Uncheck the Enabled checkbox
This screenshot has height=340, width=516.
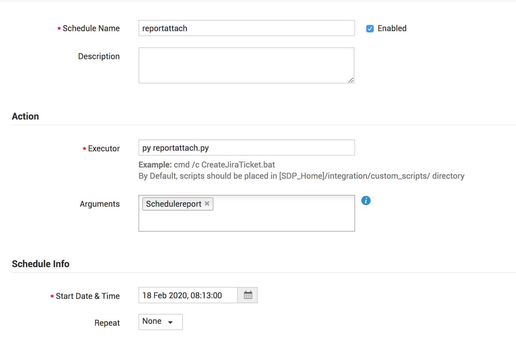(370, 29)
